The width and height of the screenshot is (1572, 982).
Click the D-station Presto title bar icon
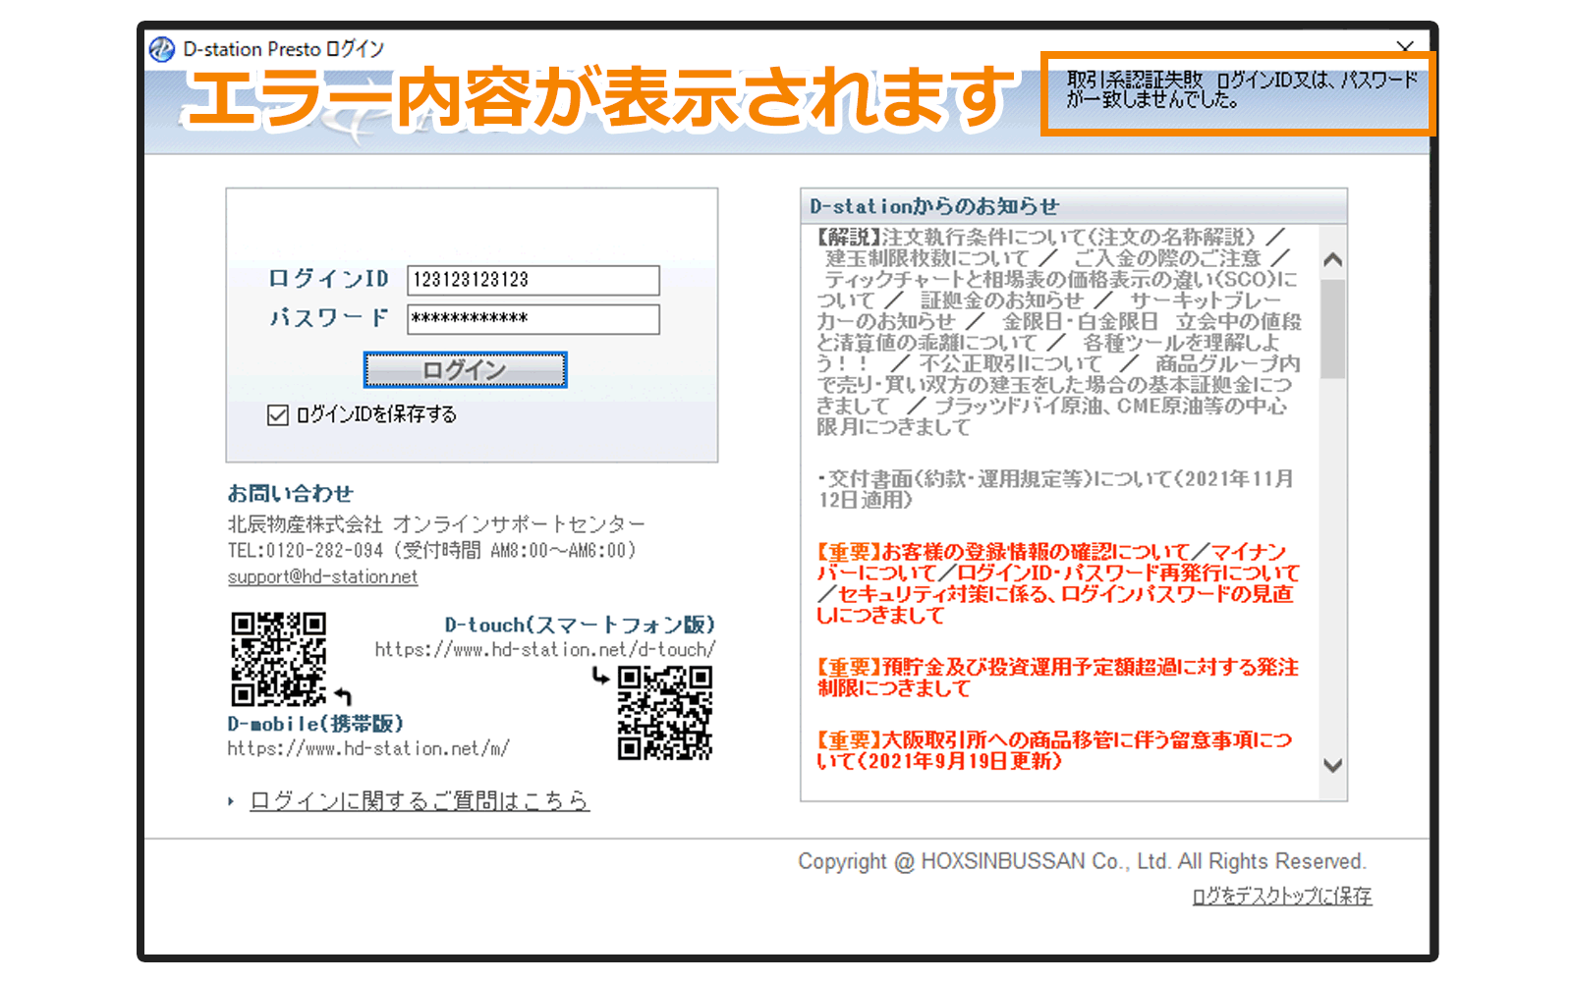162,49
